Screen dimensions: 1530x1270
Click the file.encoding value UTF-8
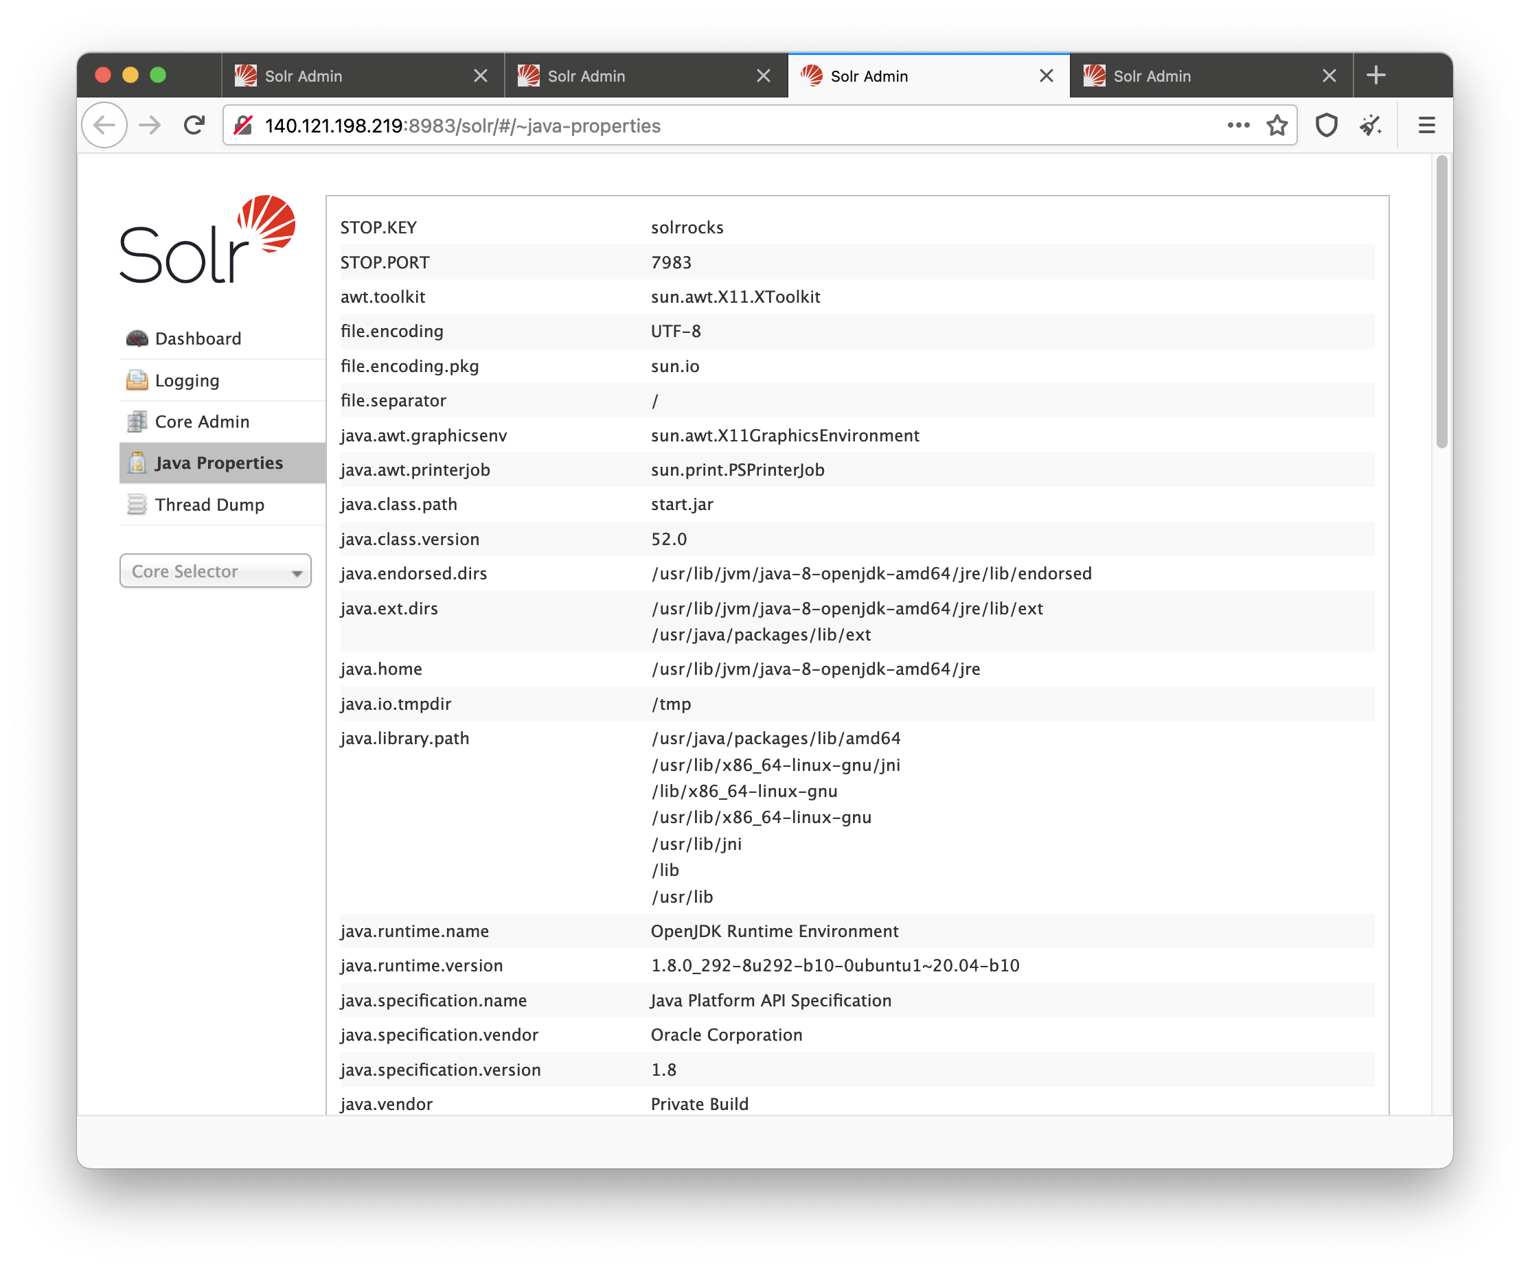point(676,332)
